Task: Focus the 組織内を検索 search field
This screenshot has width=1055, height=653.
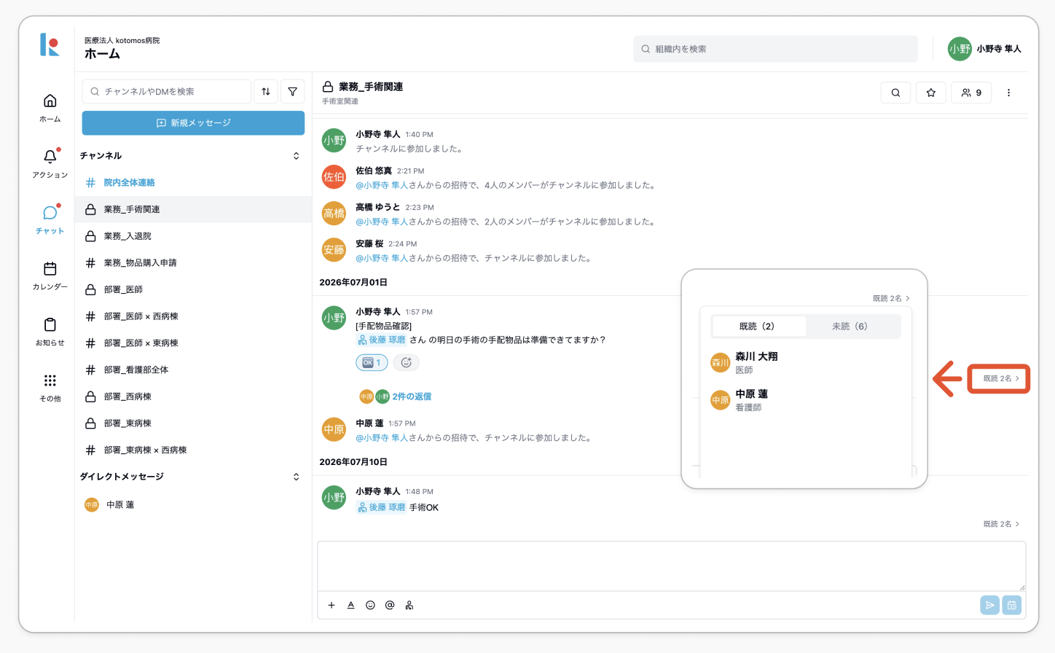Action: pos(775,49)
